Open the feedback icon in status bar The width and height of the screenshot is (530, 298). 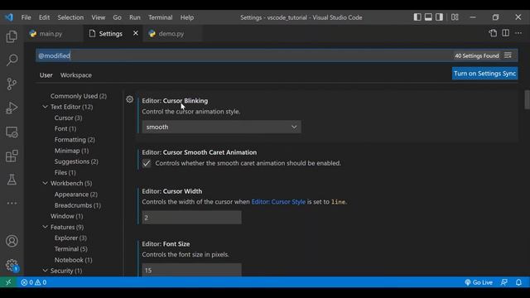coord(504,282)
